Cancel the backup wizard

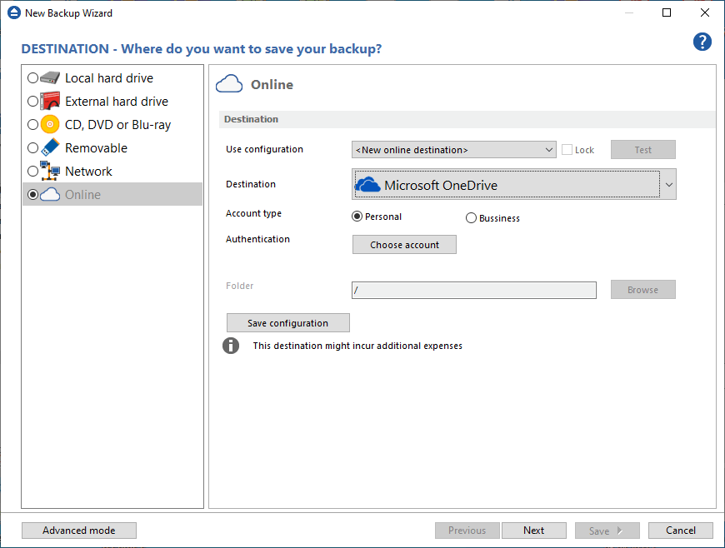coord(681,531)
